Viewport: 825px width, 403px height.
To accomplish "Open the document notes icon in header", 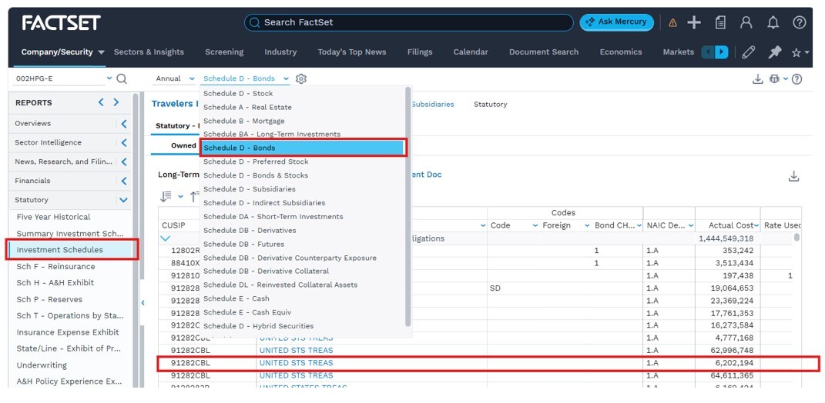I will pos(720,22).
